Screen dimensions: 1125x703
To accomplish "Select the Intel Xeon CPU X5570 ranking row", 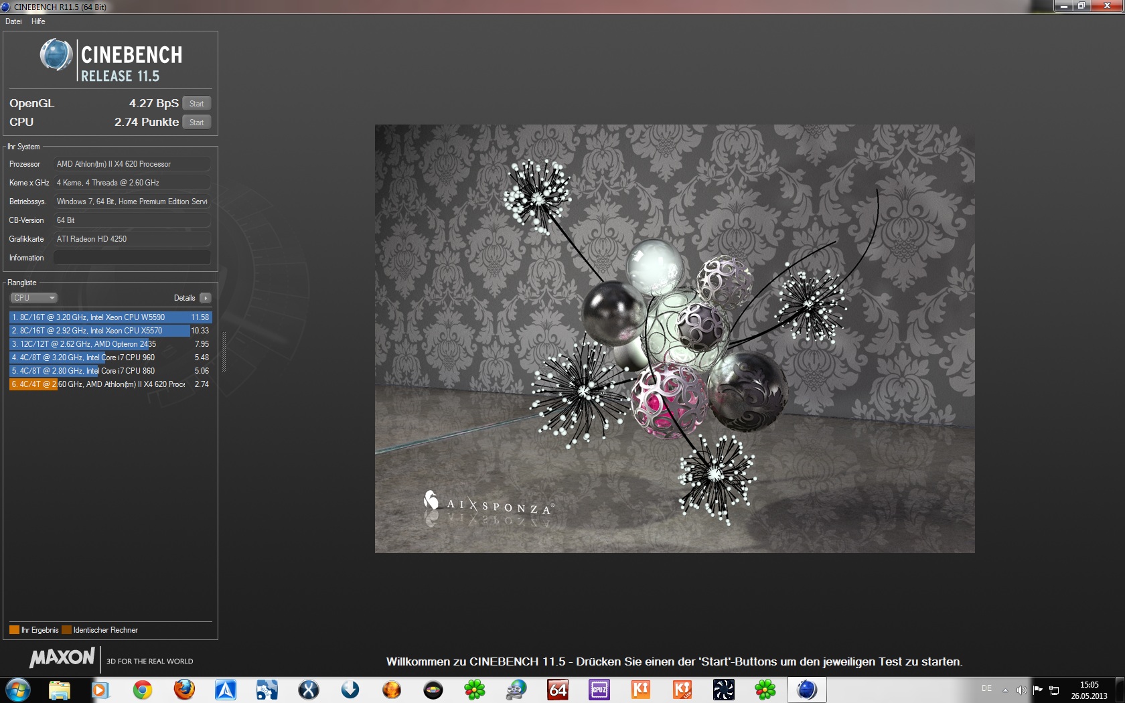I will pos(110,331).
